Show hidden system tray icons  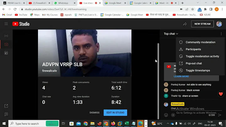point(168,124)
